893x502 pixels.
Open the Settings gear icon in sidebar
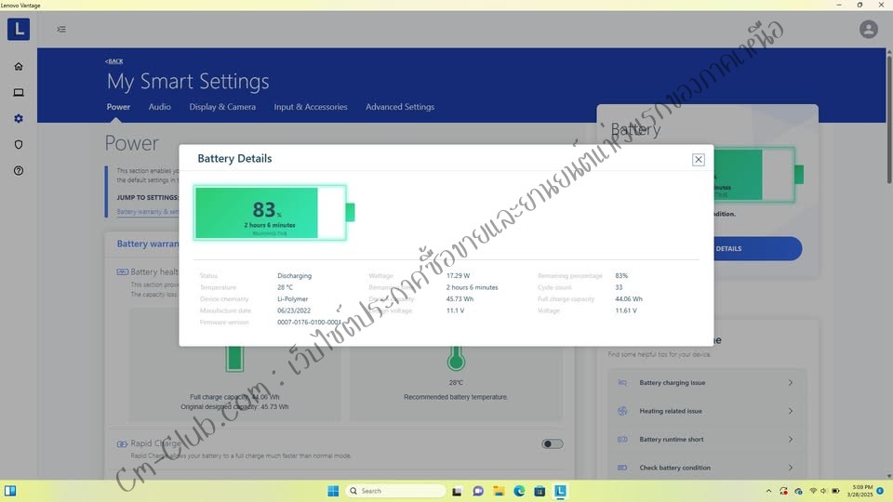pyautogui.click(x=19, y=118)
